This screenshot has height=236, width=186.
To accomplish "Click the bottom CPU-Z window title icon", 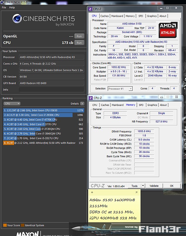I will point(91,98).
